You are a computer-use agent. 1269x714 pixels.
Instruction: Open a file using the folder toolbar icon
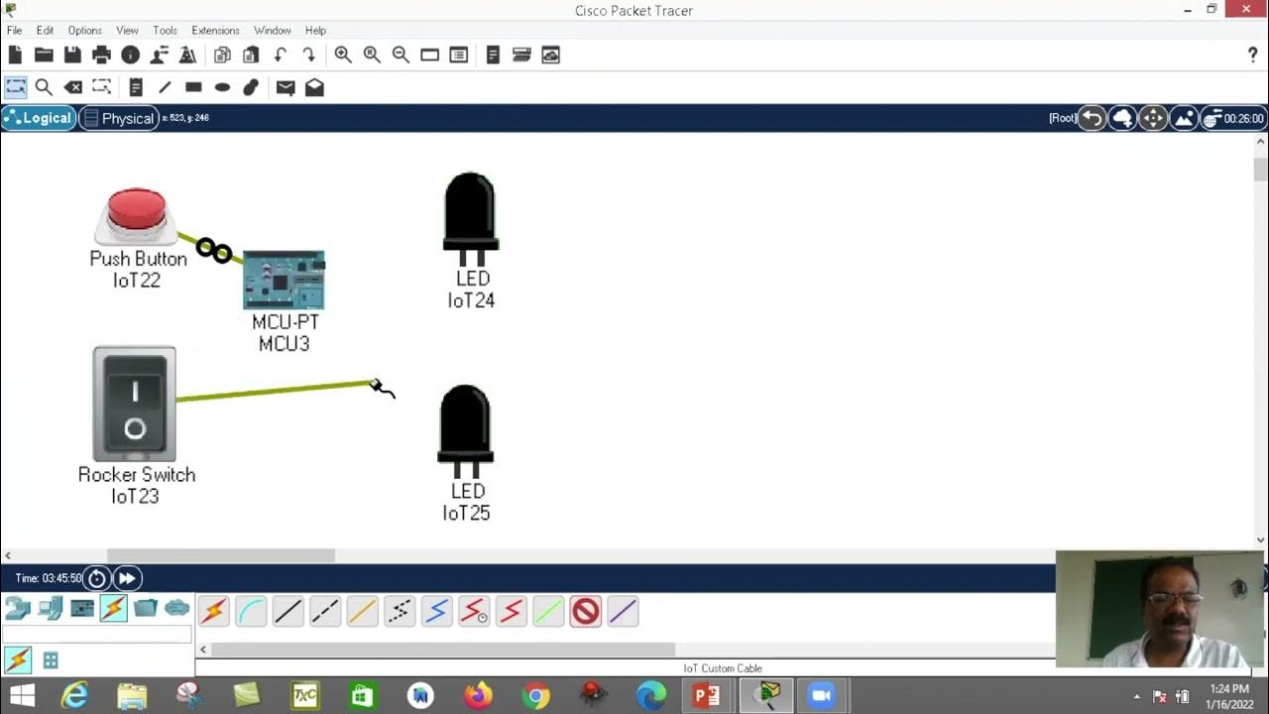click(x=44, y=56)
